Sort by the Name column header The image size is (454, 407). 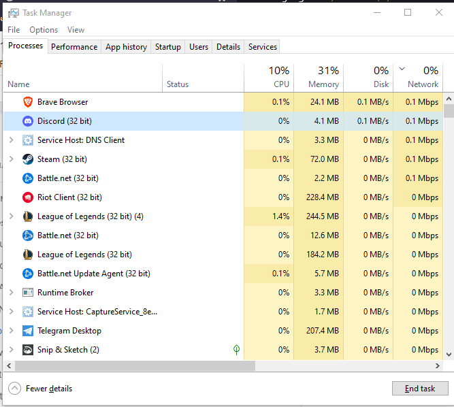(83, 78)
